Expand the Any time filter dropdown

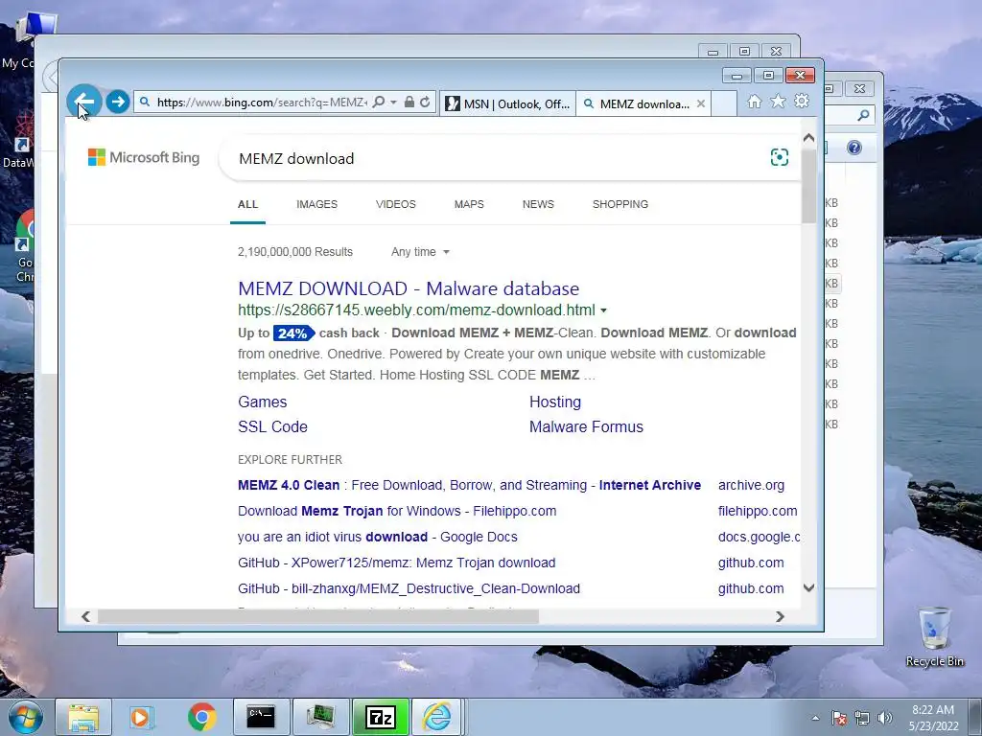pos(420,252)
